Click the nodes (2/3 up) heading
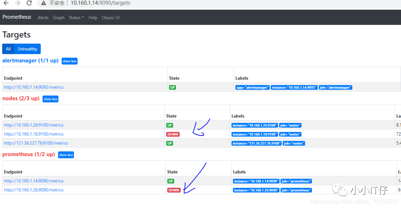This screenshot has width=401, height=208. point(21,98)
